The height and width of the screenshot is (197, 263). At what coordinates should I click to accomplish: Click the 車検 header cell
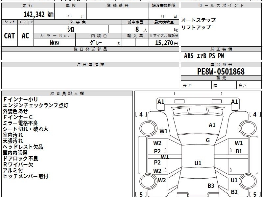pyautogui.click(x=71, y=5)
